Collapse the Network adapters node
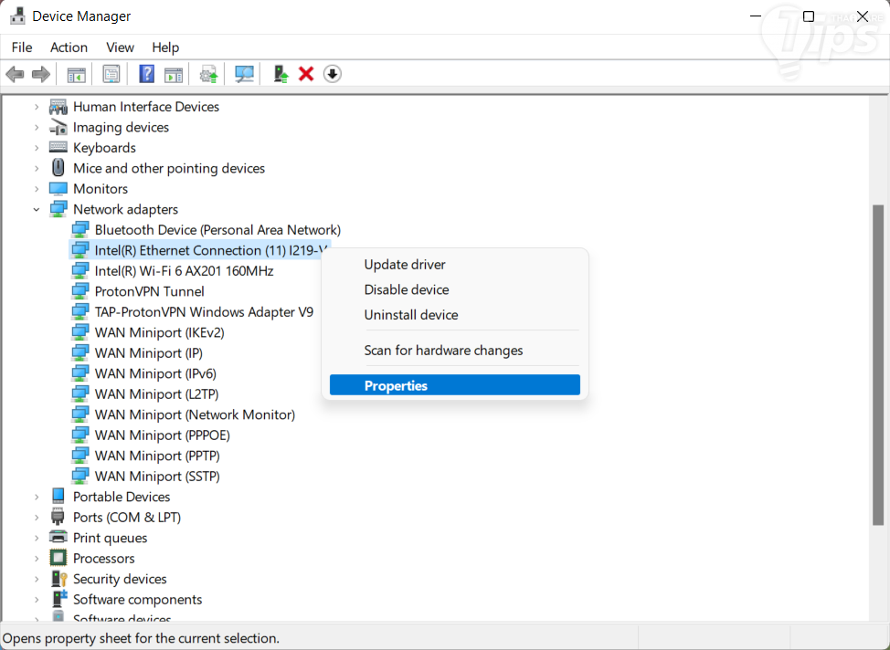 (x=37, y=209)
